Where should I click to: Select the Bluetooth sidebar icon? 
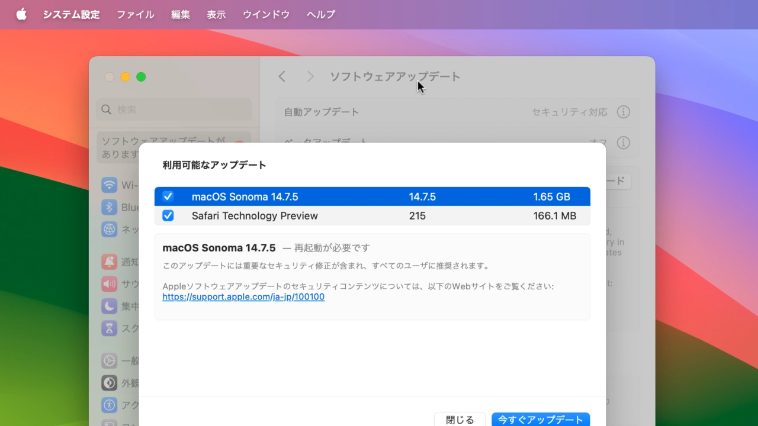[x=109, y=208]
